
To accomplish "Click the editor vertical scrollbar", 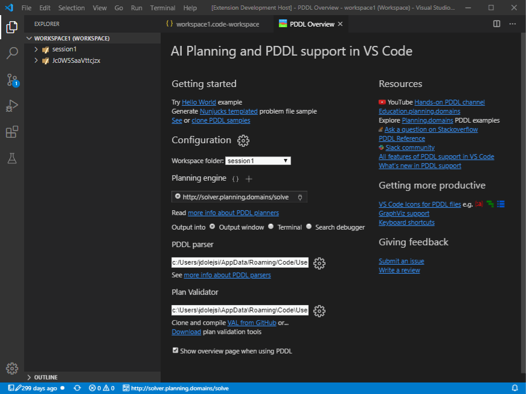I will point(524,202).
